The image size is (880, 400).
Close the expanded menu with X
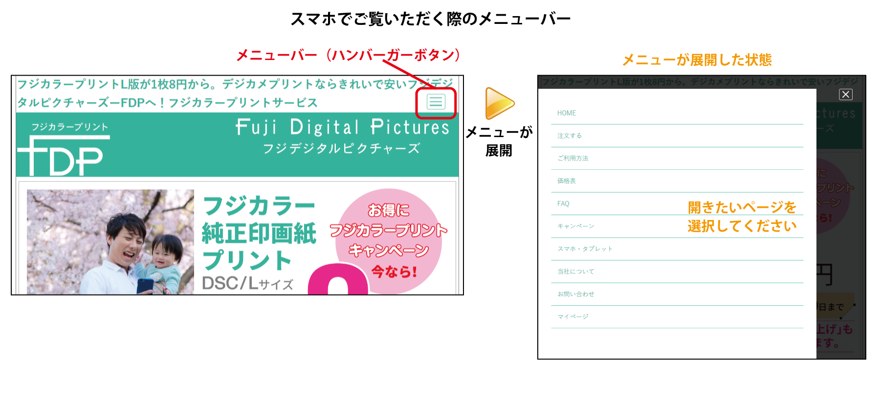point(846,95)
